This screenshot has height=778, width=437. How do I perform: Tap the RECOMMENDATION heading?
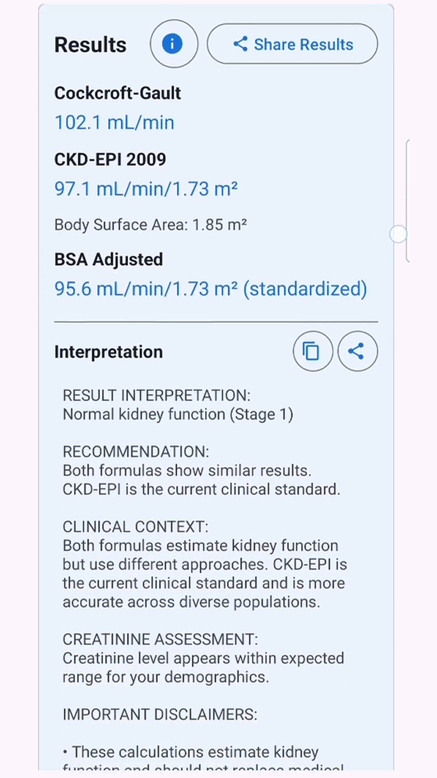tap(135, 452)
